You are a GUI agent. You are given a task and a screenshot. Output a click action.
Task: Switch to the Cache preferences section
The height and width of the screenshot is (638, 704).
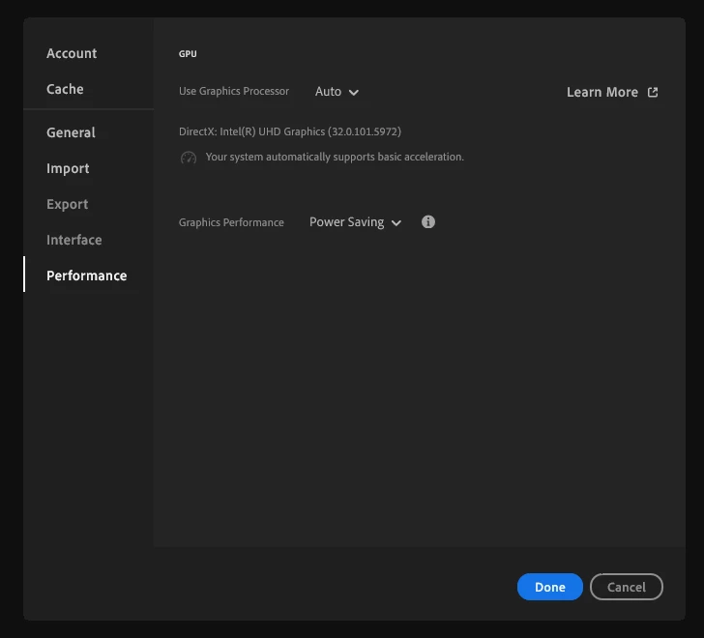pos(65,89)
